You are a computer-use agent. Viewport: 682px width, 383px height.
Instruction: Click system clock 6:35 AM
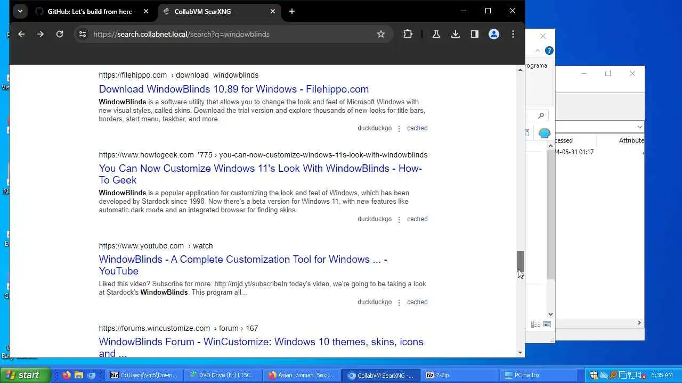point(662,375)
